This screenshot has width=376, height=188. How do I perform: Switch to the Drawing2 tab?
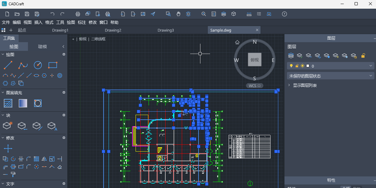[113, 30]
